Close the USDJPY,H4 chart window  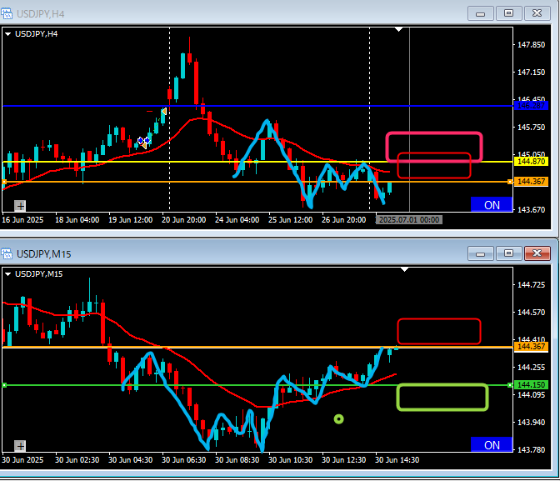537,13
